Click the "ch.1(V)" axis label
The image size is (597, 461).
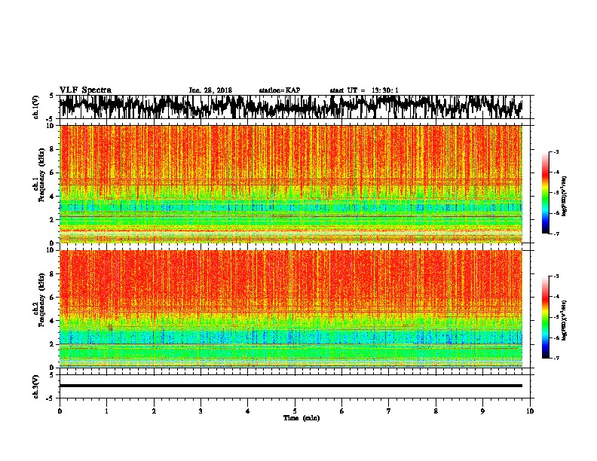35,107
